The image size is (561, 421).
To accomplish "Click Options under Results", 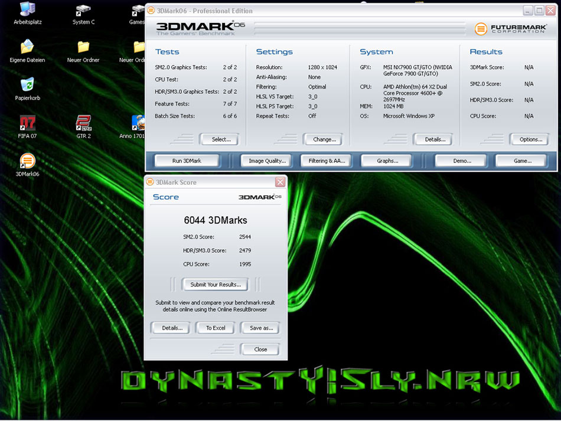I will [531, 139].
